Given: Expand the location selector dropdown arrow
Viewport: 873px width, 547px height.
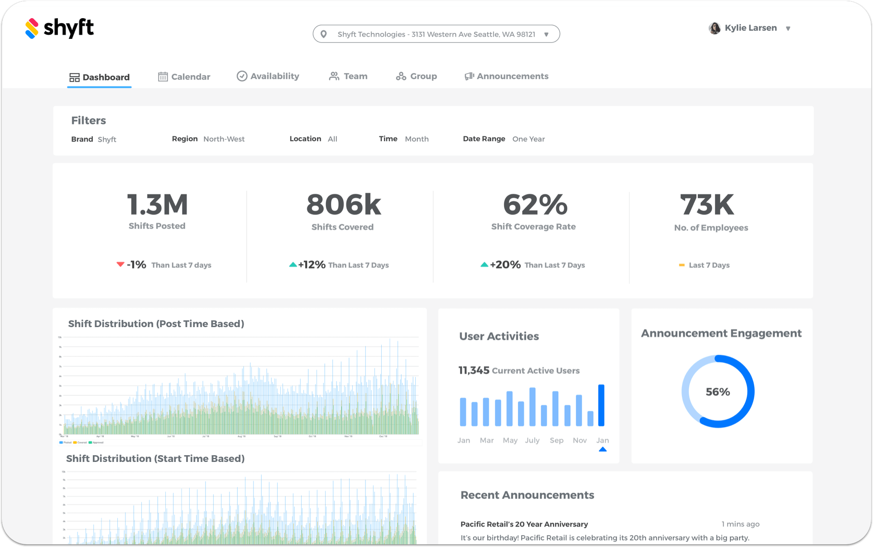Looking at the screenshot, I should (x=547, y=34).
